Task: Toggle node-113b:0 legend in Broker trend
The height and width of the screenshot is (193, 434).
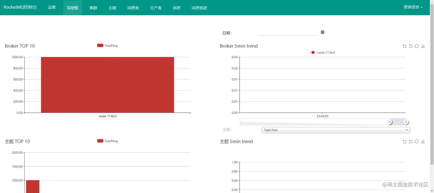Action: 322,52
